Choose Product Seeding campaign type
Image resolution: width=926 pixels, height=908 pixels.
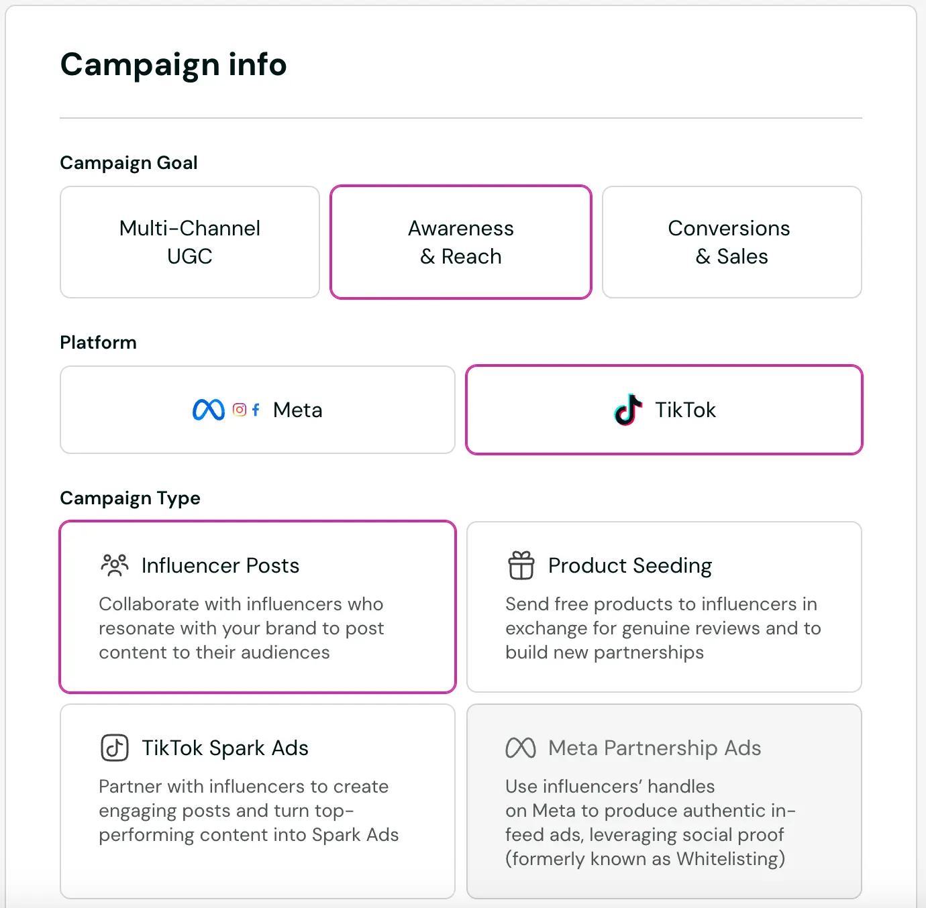(664, 607)
